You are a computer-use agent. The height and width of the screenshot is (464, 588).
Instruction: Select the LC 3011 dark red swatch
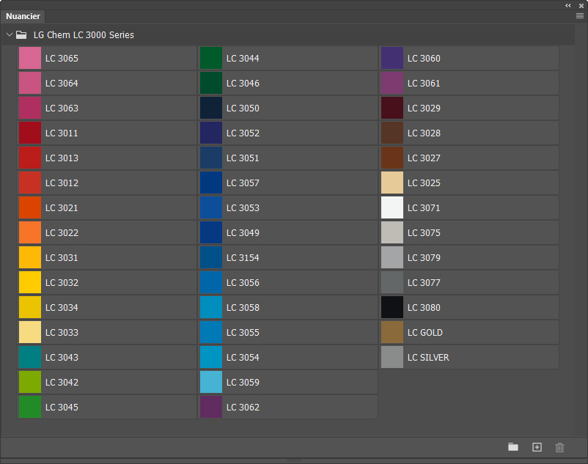pyautogui.click(x=30, y=133)
